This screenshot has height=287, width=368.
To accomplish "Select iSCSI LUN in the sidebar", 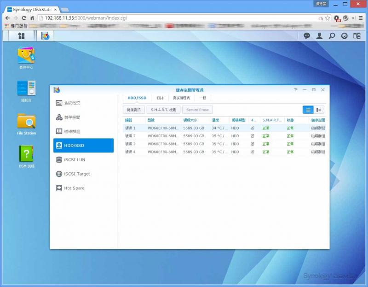I will (x=84, y=159).
